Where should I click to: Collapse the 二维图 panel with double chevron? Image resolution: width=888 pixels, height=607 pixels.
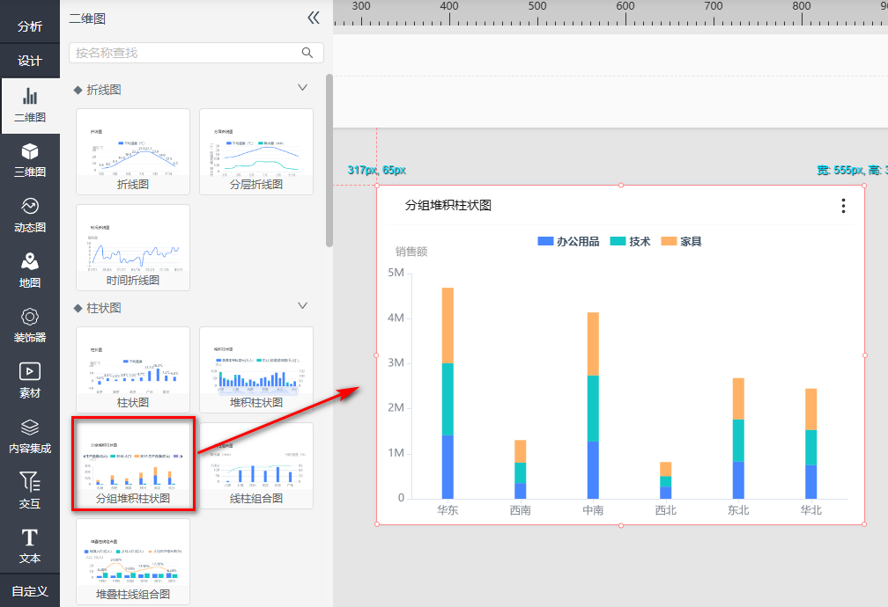[x=314, y=18]
